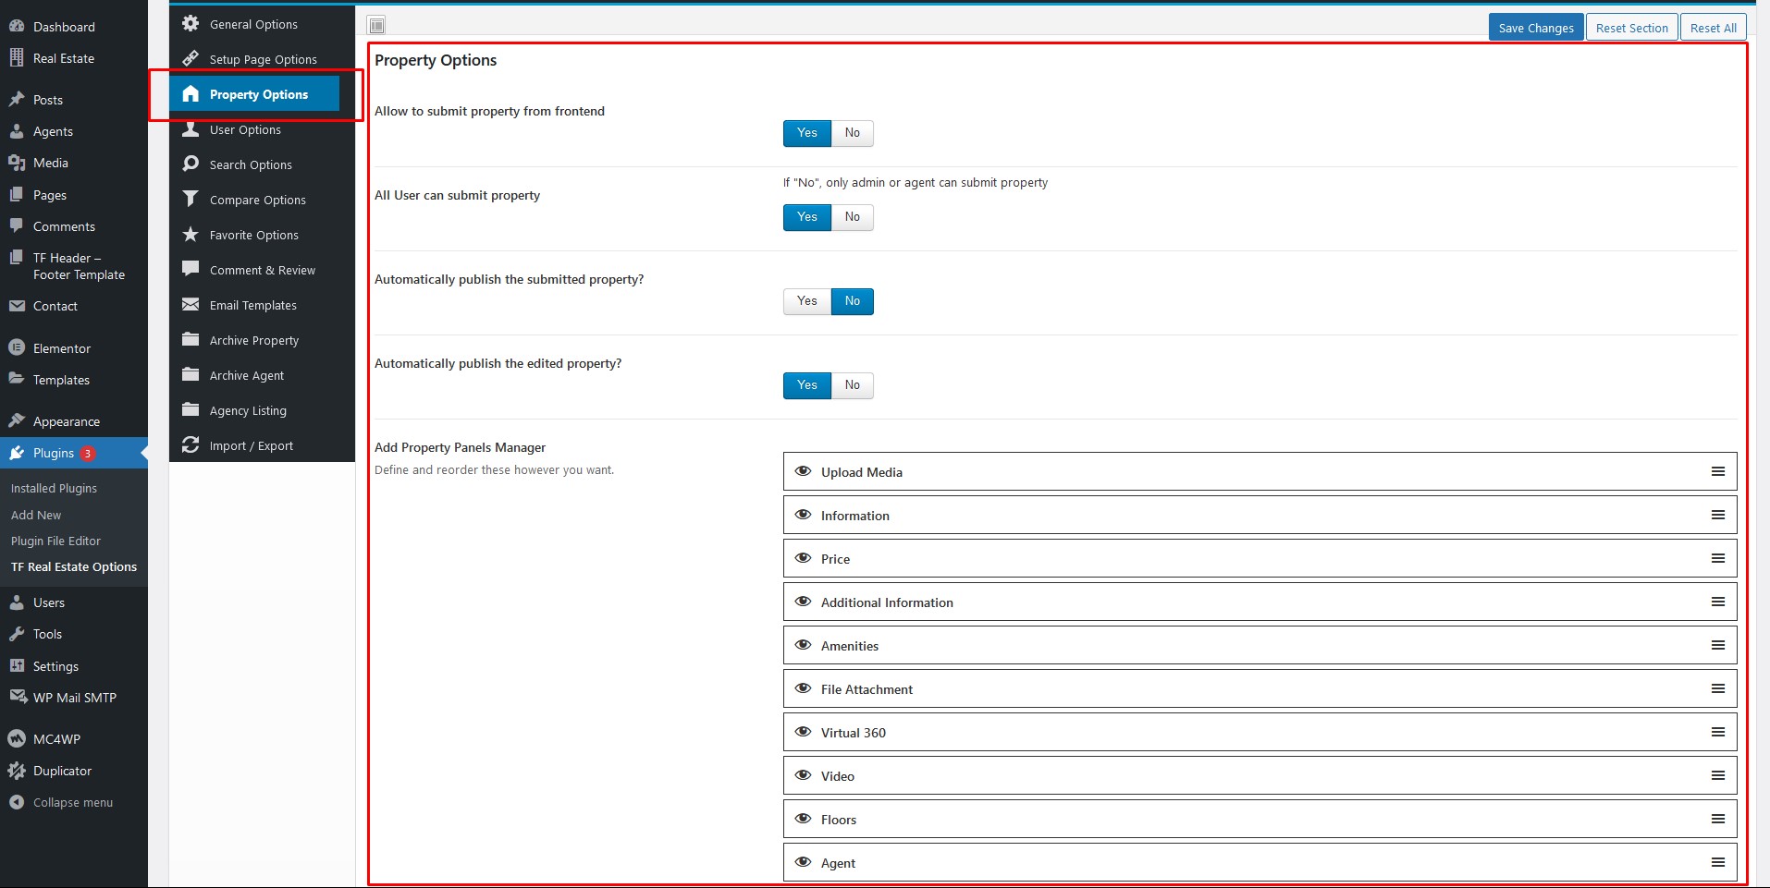Open Add New plugin link
The width and height of the screenshot is (1770, 888).
tap(36, 515)
